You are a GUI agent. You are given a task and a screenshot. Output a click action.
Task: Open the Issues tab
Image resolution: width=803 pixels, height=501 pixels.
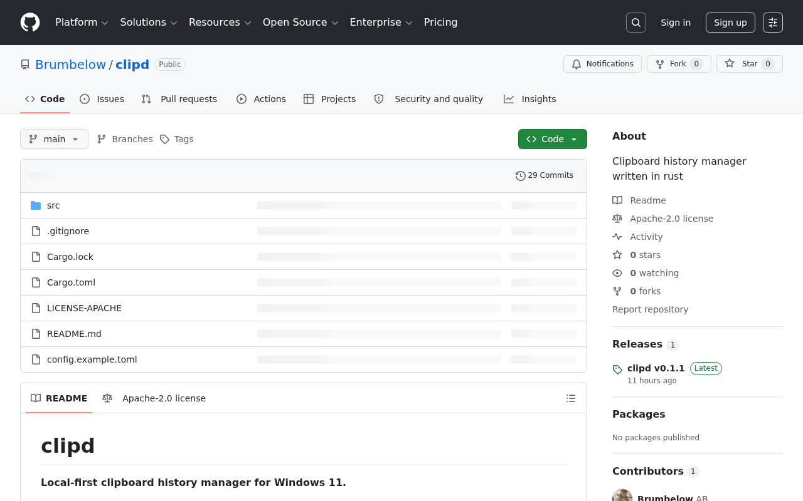(x=102, y=99)
